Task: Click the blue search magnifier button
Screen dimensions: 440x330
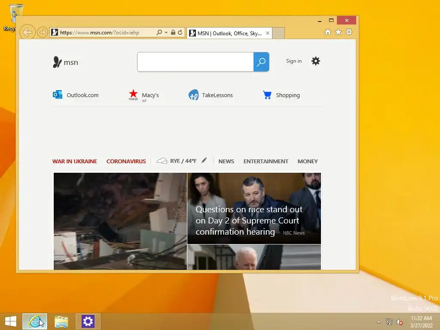Action: pyautogui.click(x=261, y=62)
